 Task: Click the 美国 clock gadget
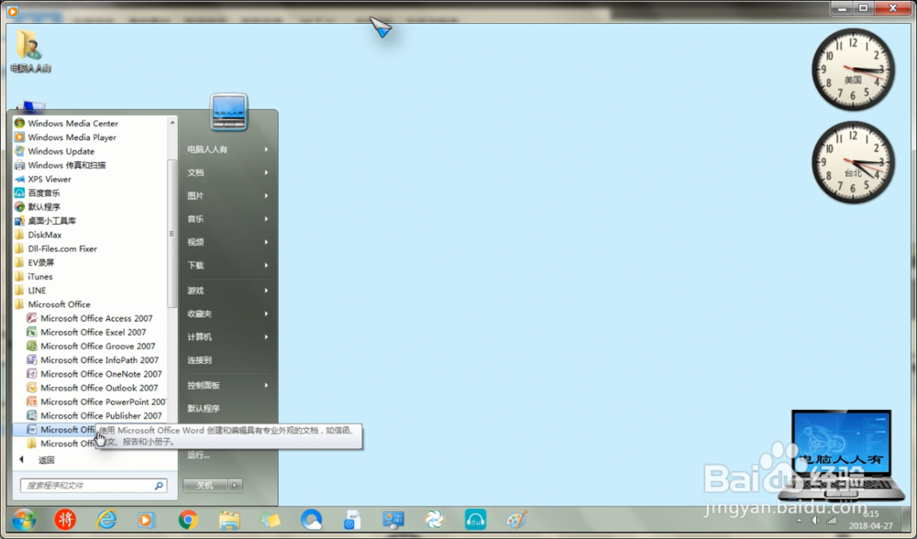853,70
